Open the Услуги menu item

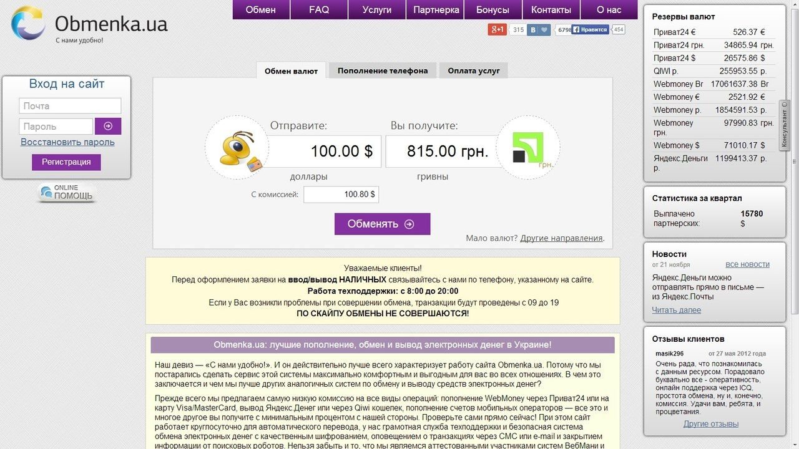(x=377, y=9)
